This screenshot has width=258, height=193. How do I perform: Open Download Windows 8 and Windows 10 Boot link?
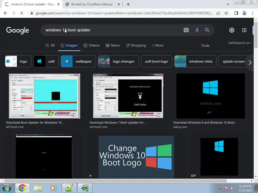[205, 123]
